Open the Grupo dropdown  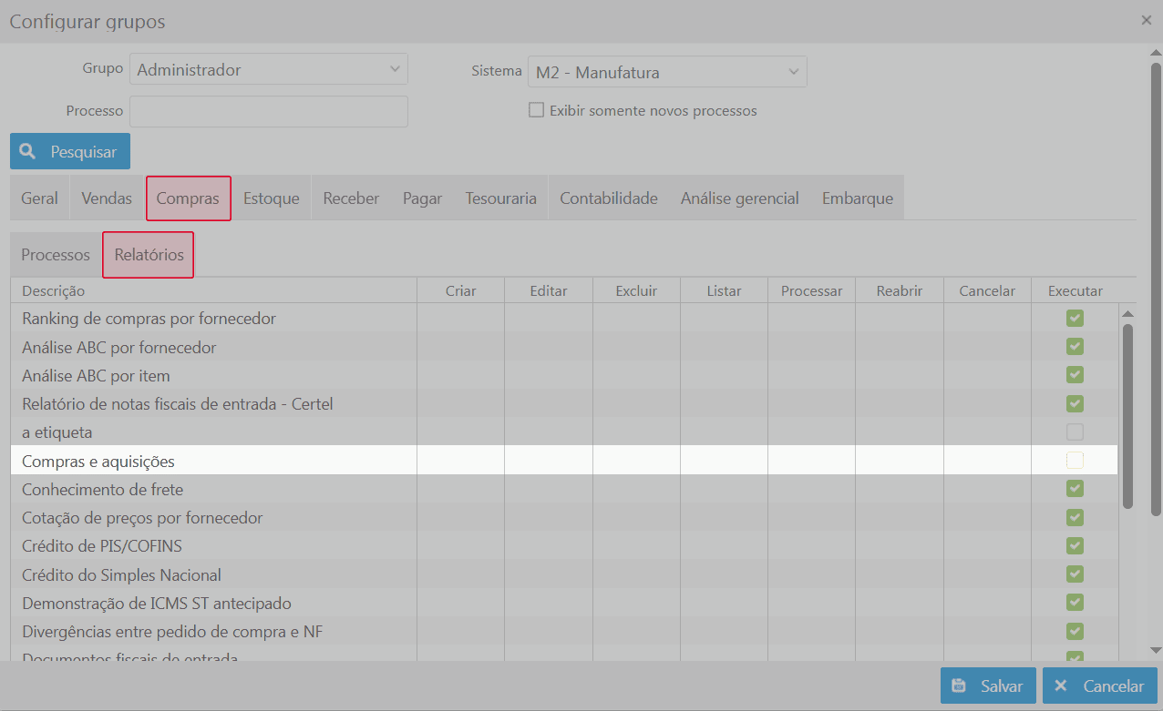tap(269, 69)
